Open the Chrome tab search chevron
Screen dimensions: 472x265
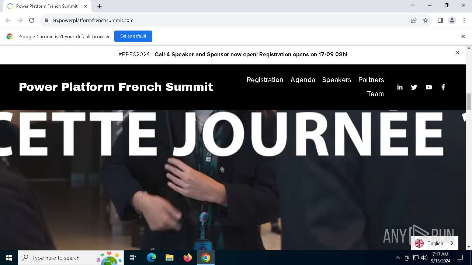(x=413, y=5)
